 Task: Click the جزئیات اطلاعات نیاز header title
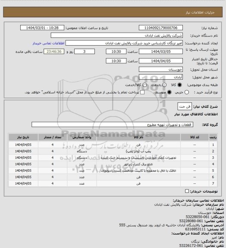(x=200, y=12)
